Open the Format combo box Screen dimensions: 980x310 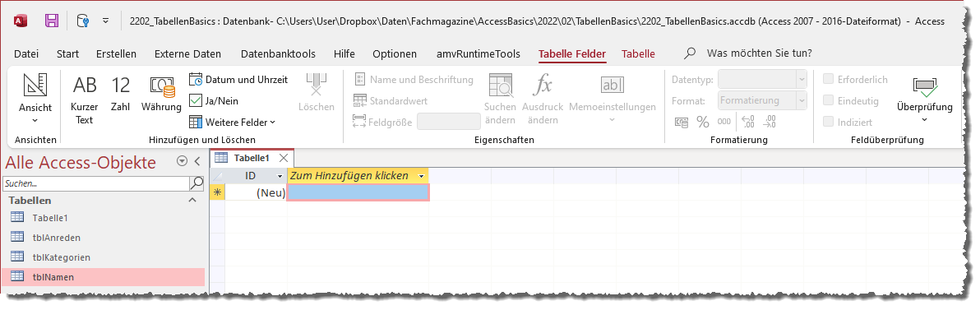pos(762,100)
